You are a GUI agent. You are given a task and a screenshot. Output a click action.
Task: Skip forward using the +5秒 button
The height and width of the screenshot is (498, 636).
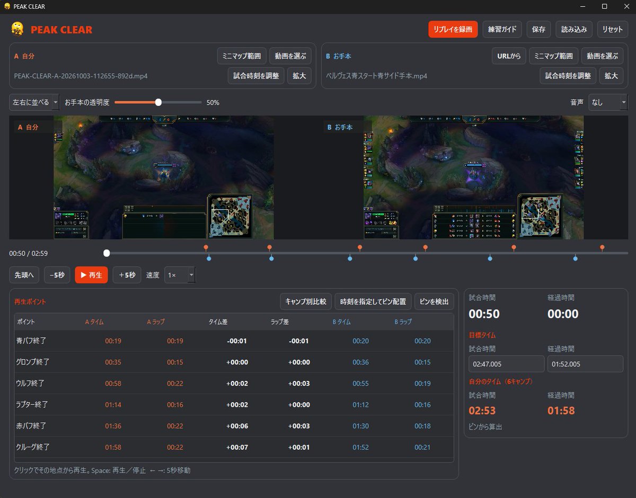[x=127, y=275]
